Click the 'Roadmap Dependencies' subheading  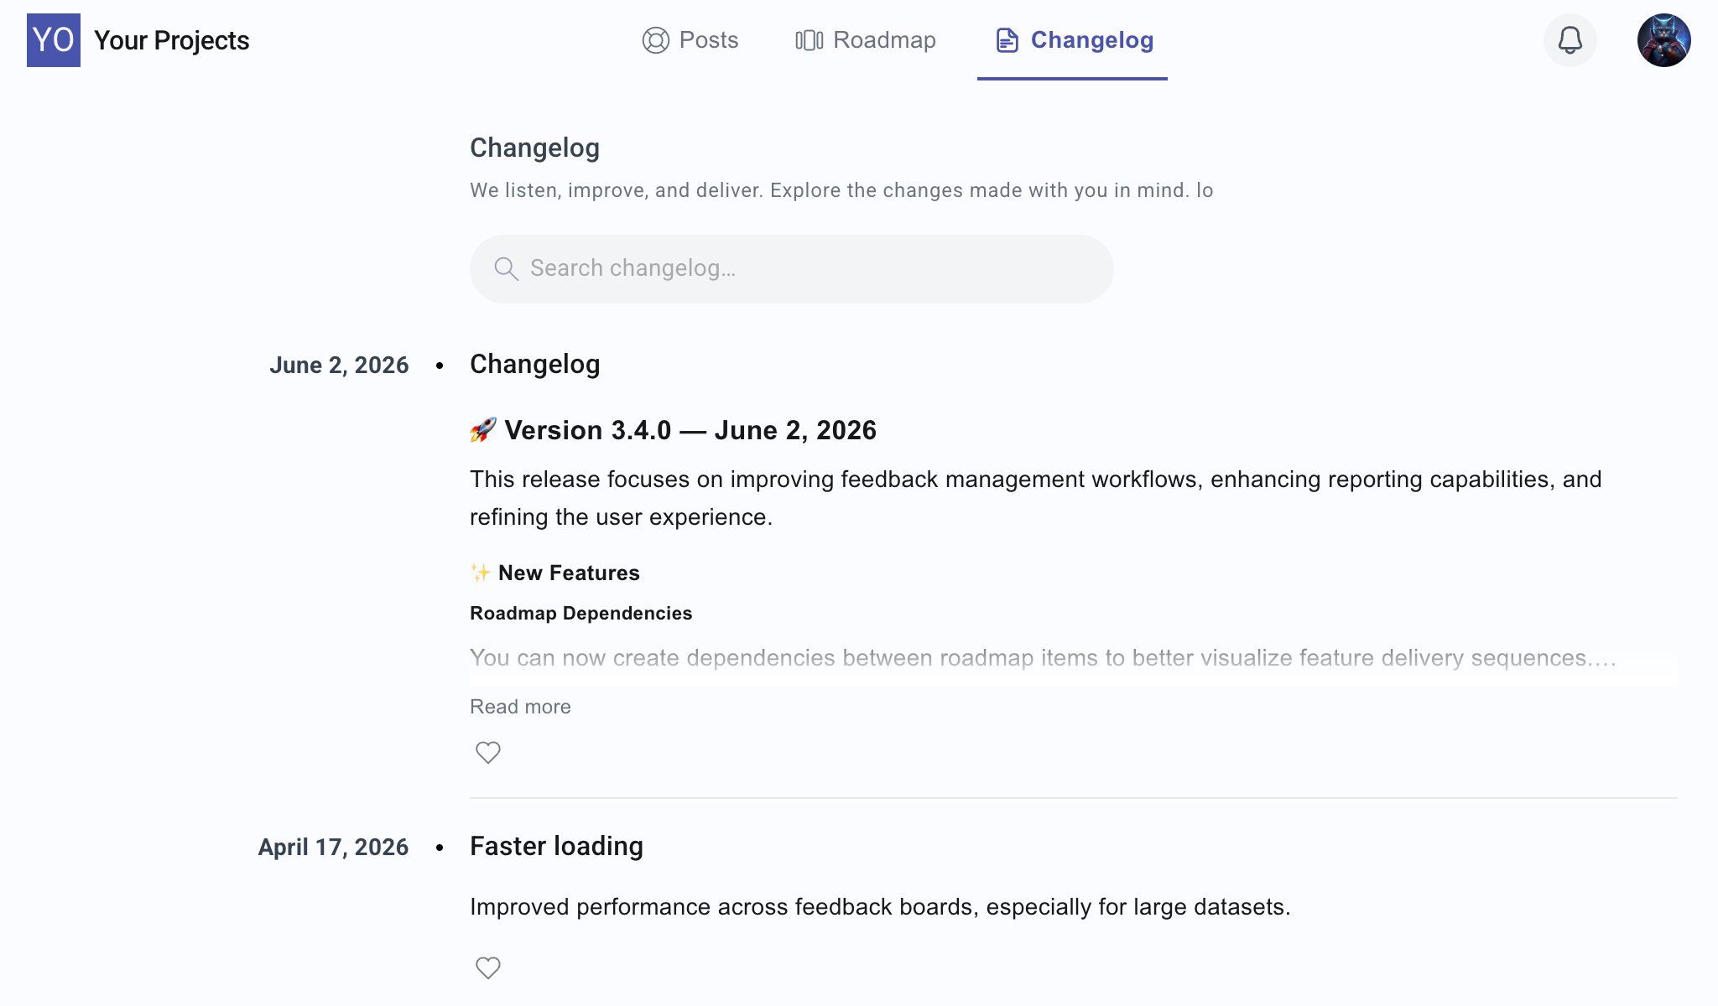(x=581, y=613)
